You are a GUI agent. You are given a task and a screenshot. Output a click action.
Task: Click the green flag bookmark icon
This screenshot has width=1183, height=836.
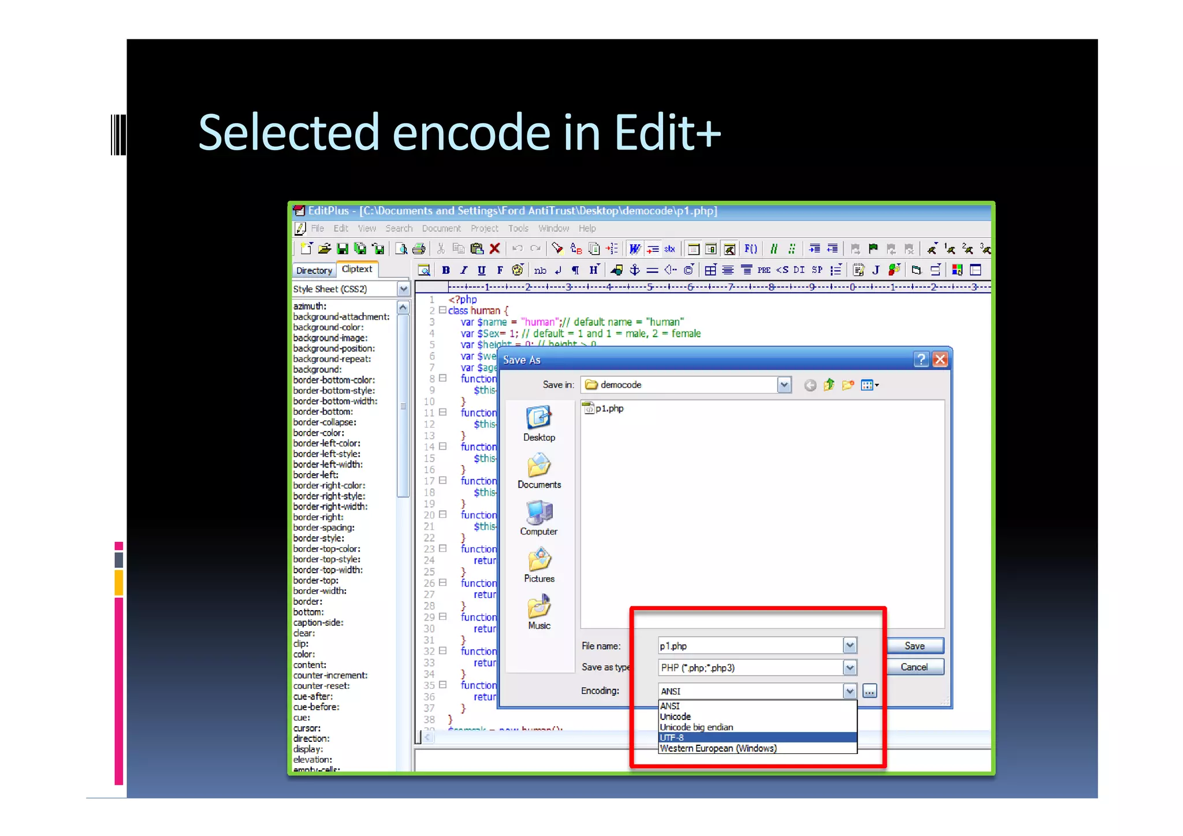873,249
